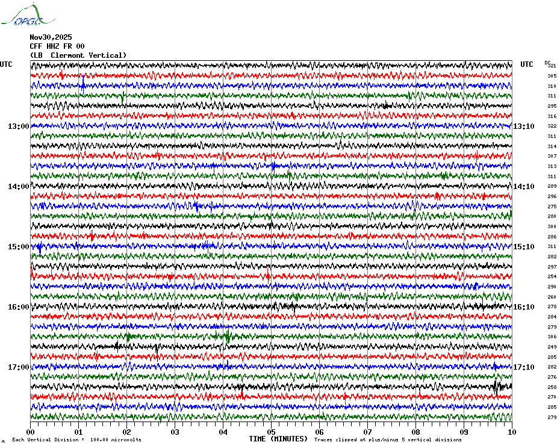Click the title (LB Clermont Vertical)
560x448 pixels.
(78, 55)
